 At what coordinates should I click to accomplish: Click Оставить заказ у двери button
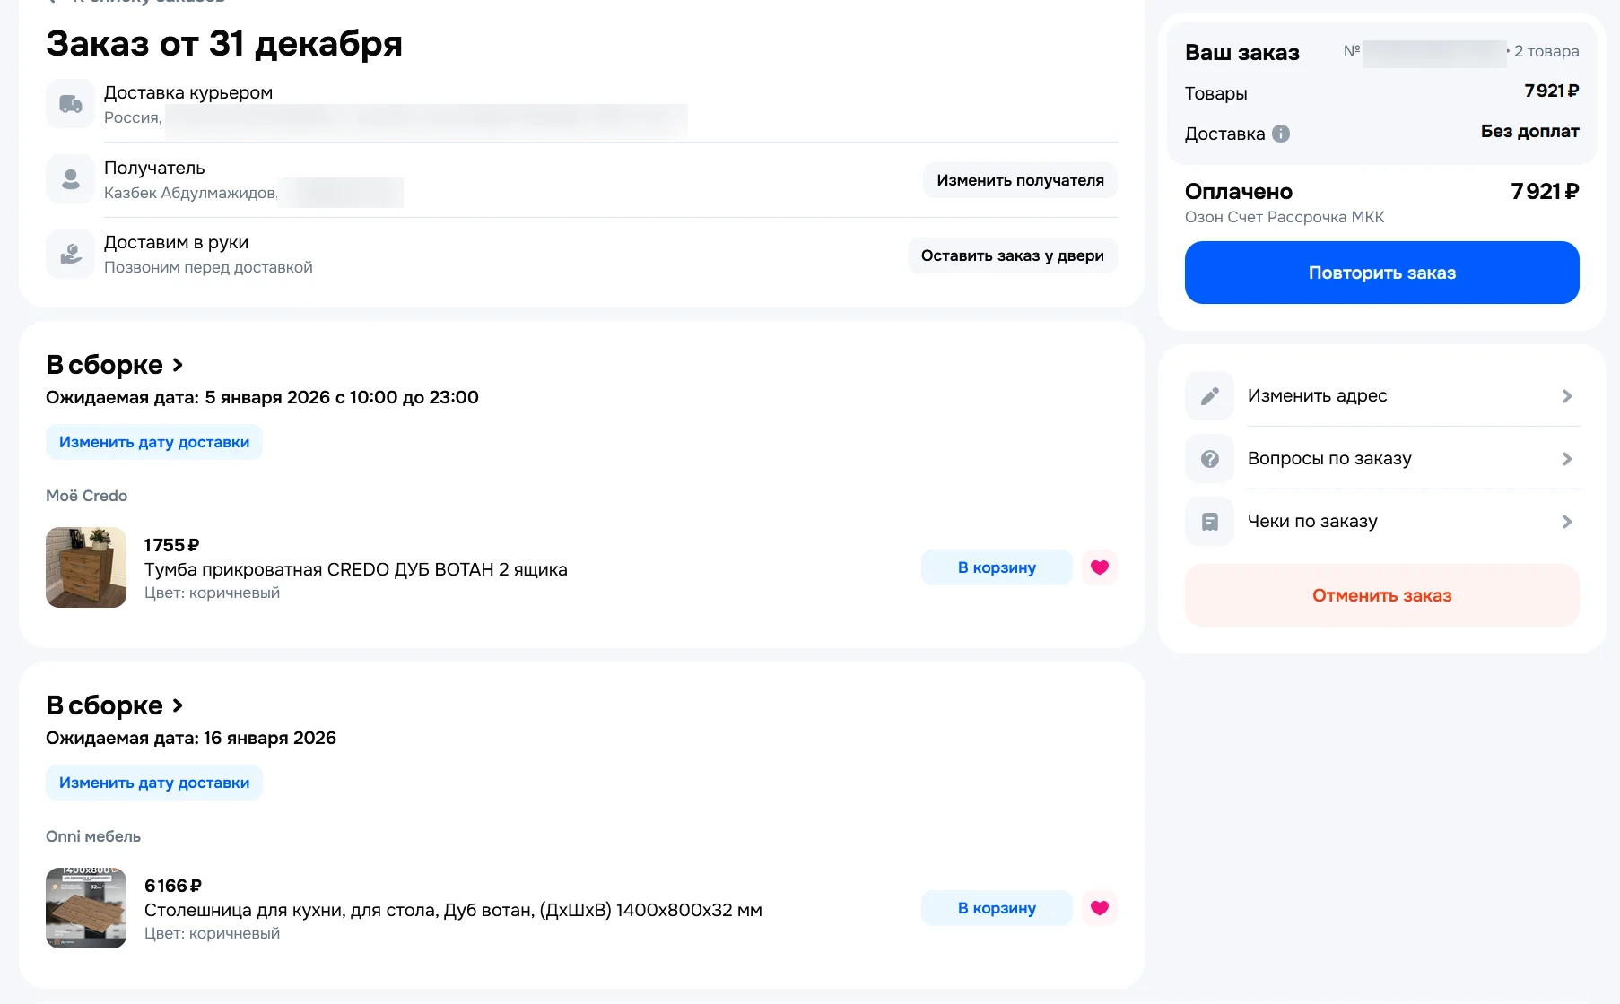(x=1012, y=255)
